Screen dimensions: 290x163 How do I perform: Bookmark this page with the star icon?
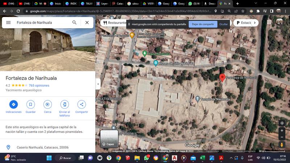pyautogui.click(x=243, y=11)
